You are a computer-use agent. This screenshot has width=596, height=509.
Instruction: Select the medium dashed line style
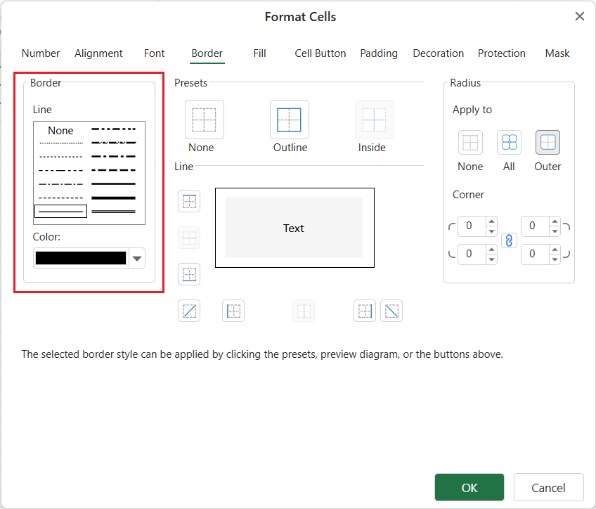(x=114, y=170)
